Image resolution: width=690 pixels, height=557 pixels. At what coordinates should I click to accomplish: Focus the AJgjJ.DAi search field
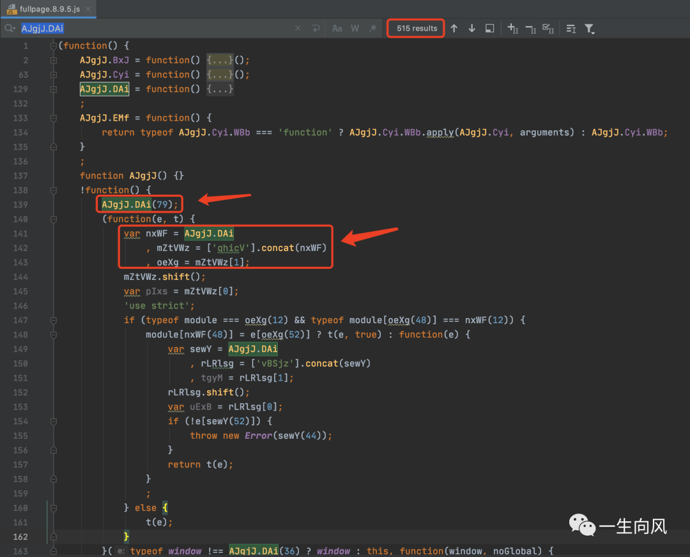(x=157, y=29)
